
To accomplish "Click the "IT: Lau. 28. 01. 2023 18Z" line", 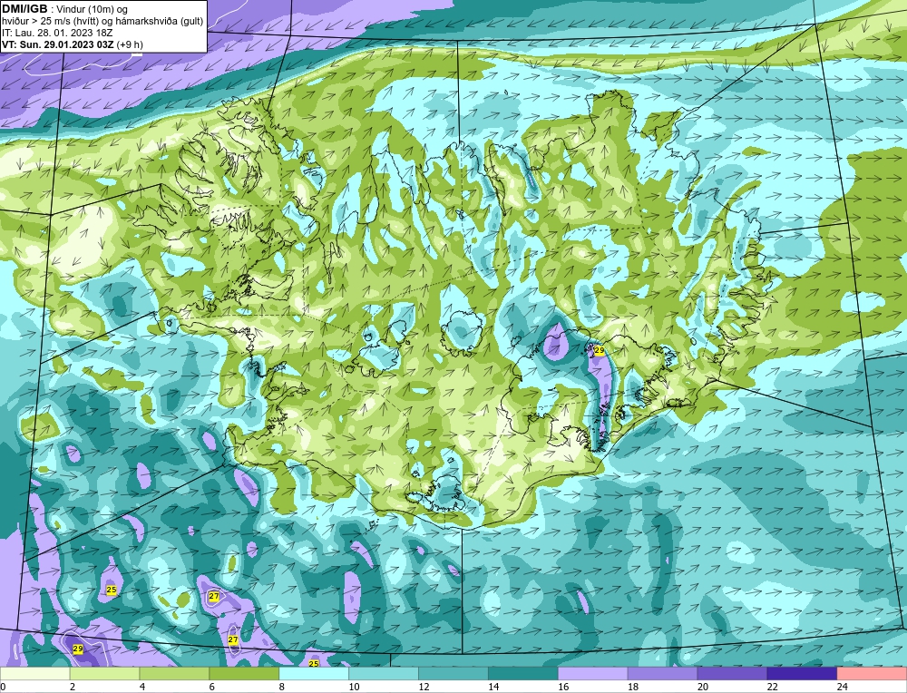I will click(57, 33).
